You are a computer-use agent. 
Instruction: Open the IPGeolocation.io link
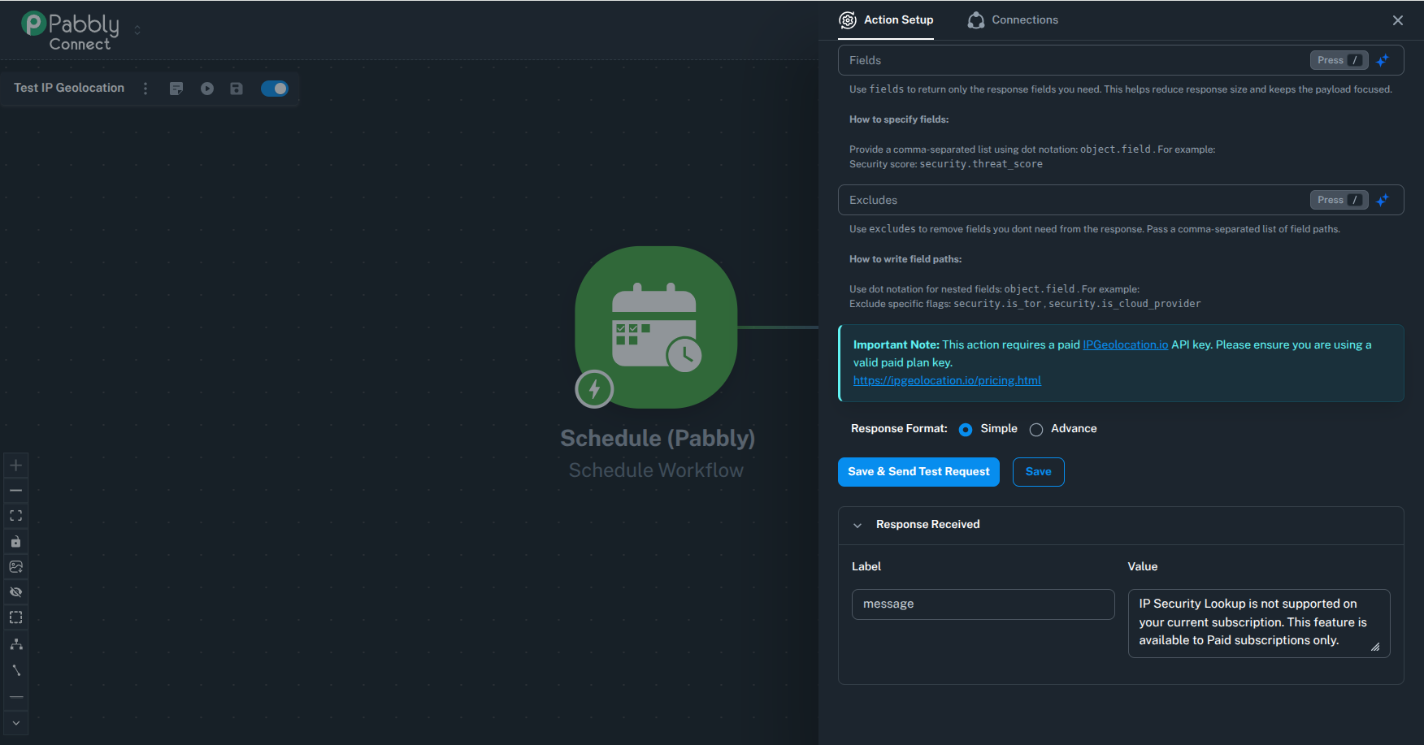tap(1125, 344)
